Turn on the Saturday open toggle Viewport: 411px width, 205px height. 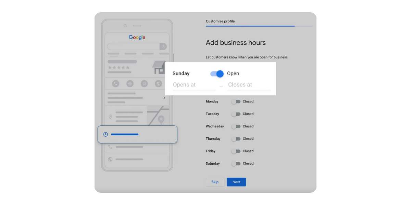tap(236, 163)
